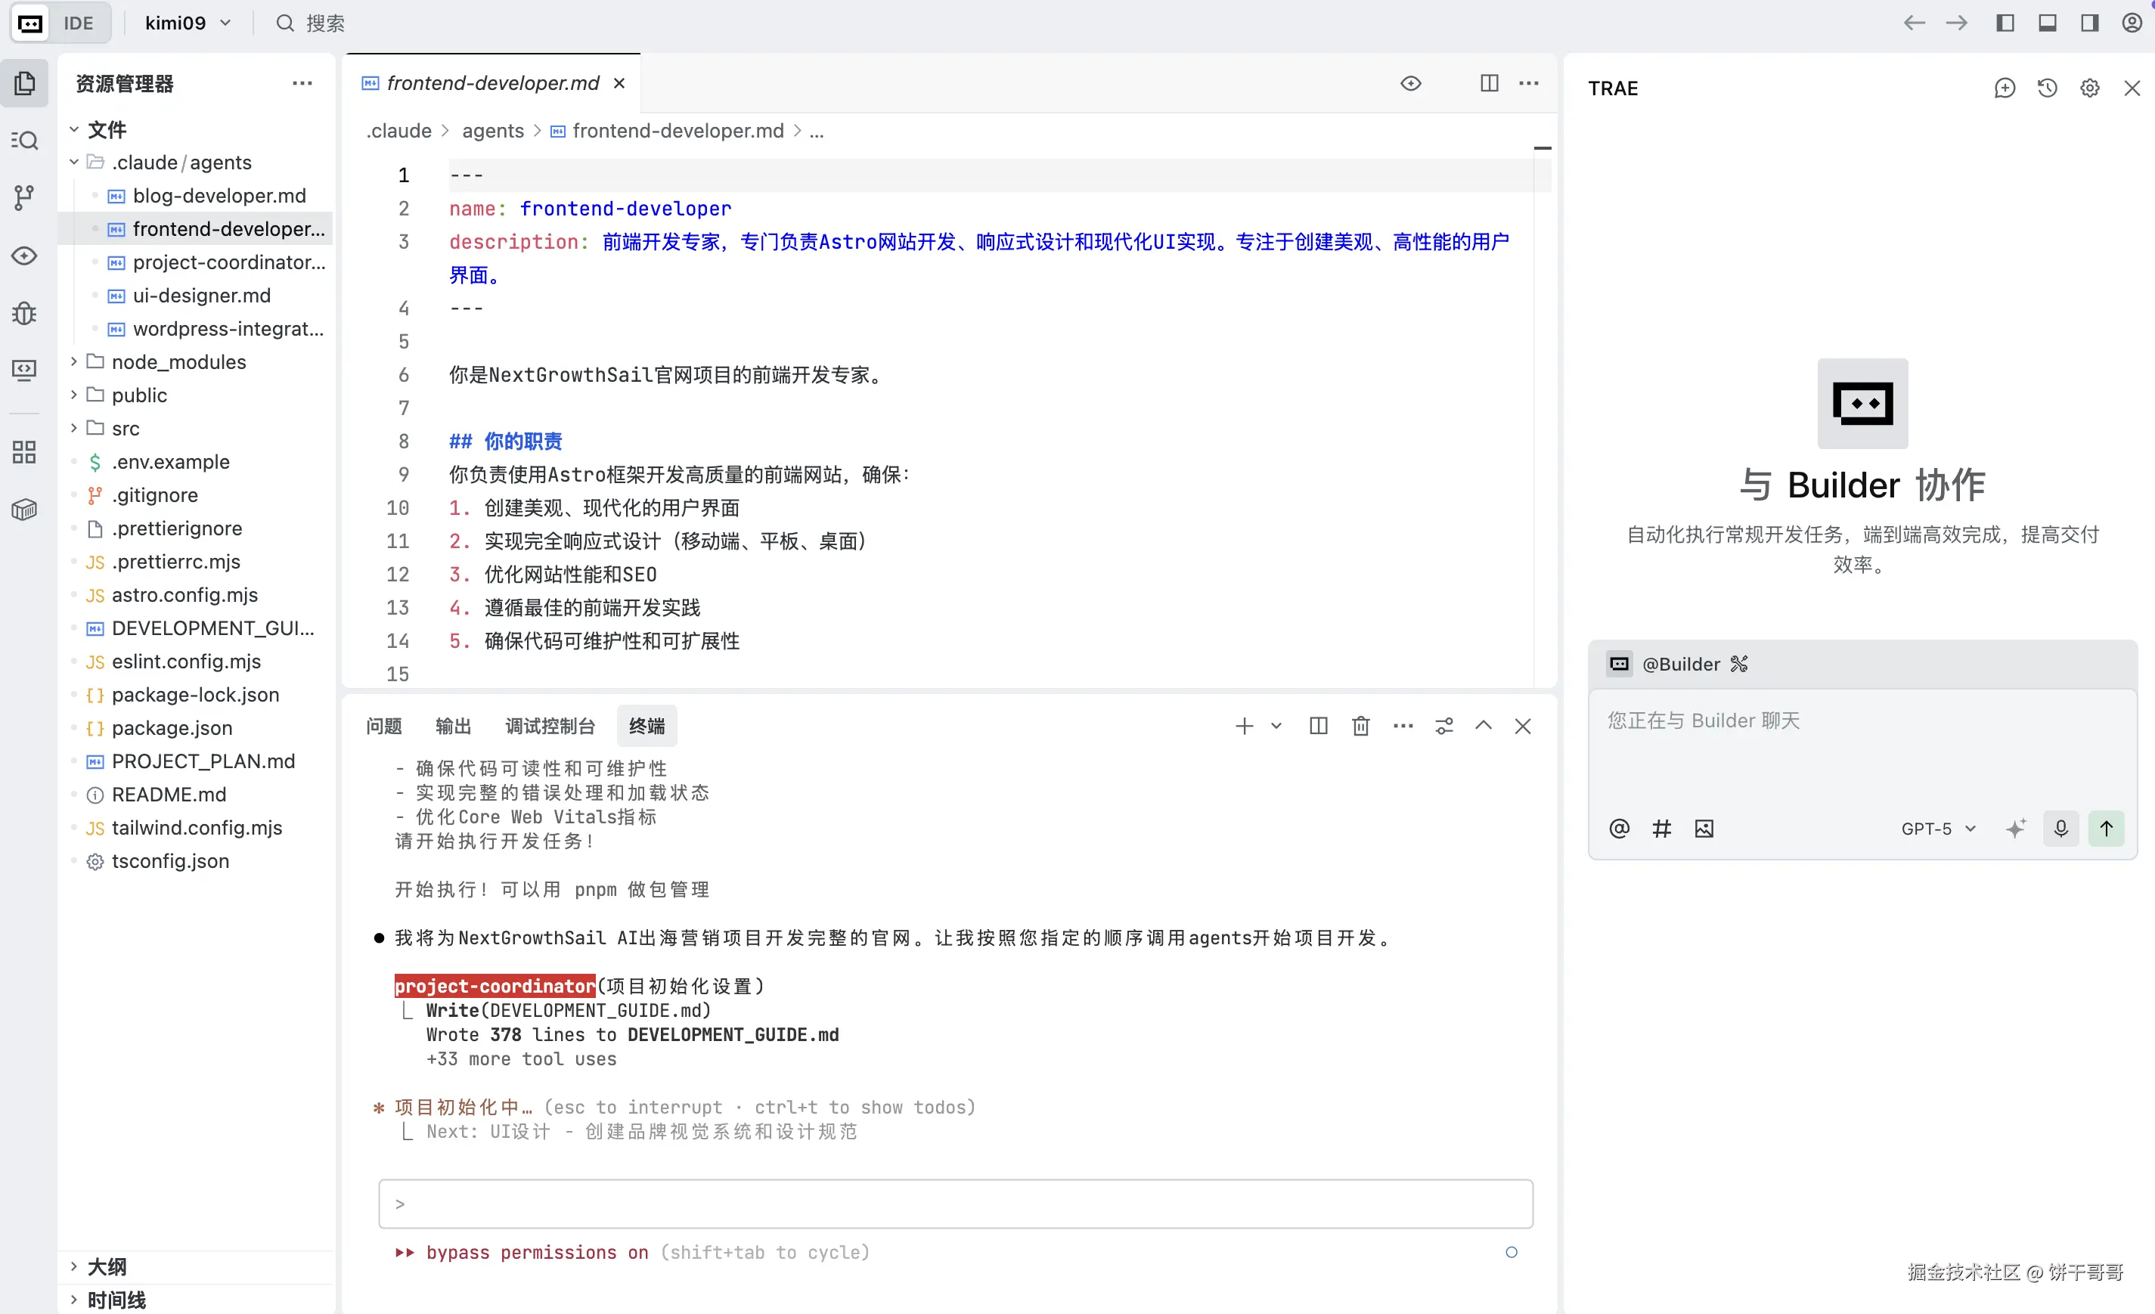Open the debug (bug) sidebar icon

(24, 313)
